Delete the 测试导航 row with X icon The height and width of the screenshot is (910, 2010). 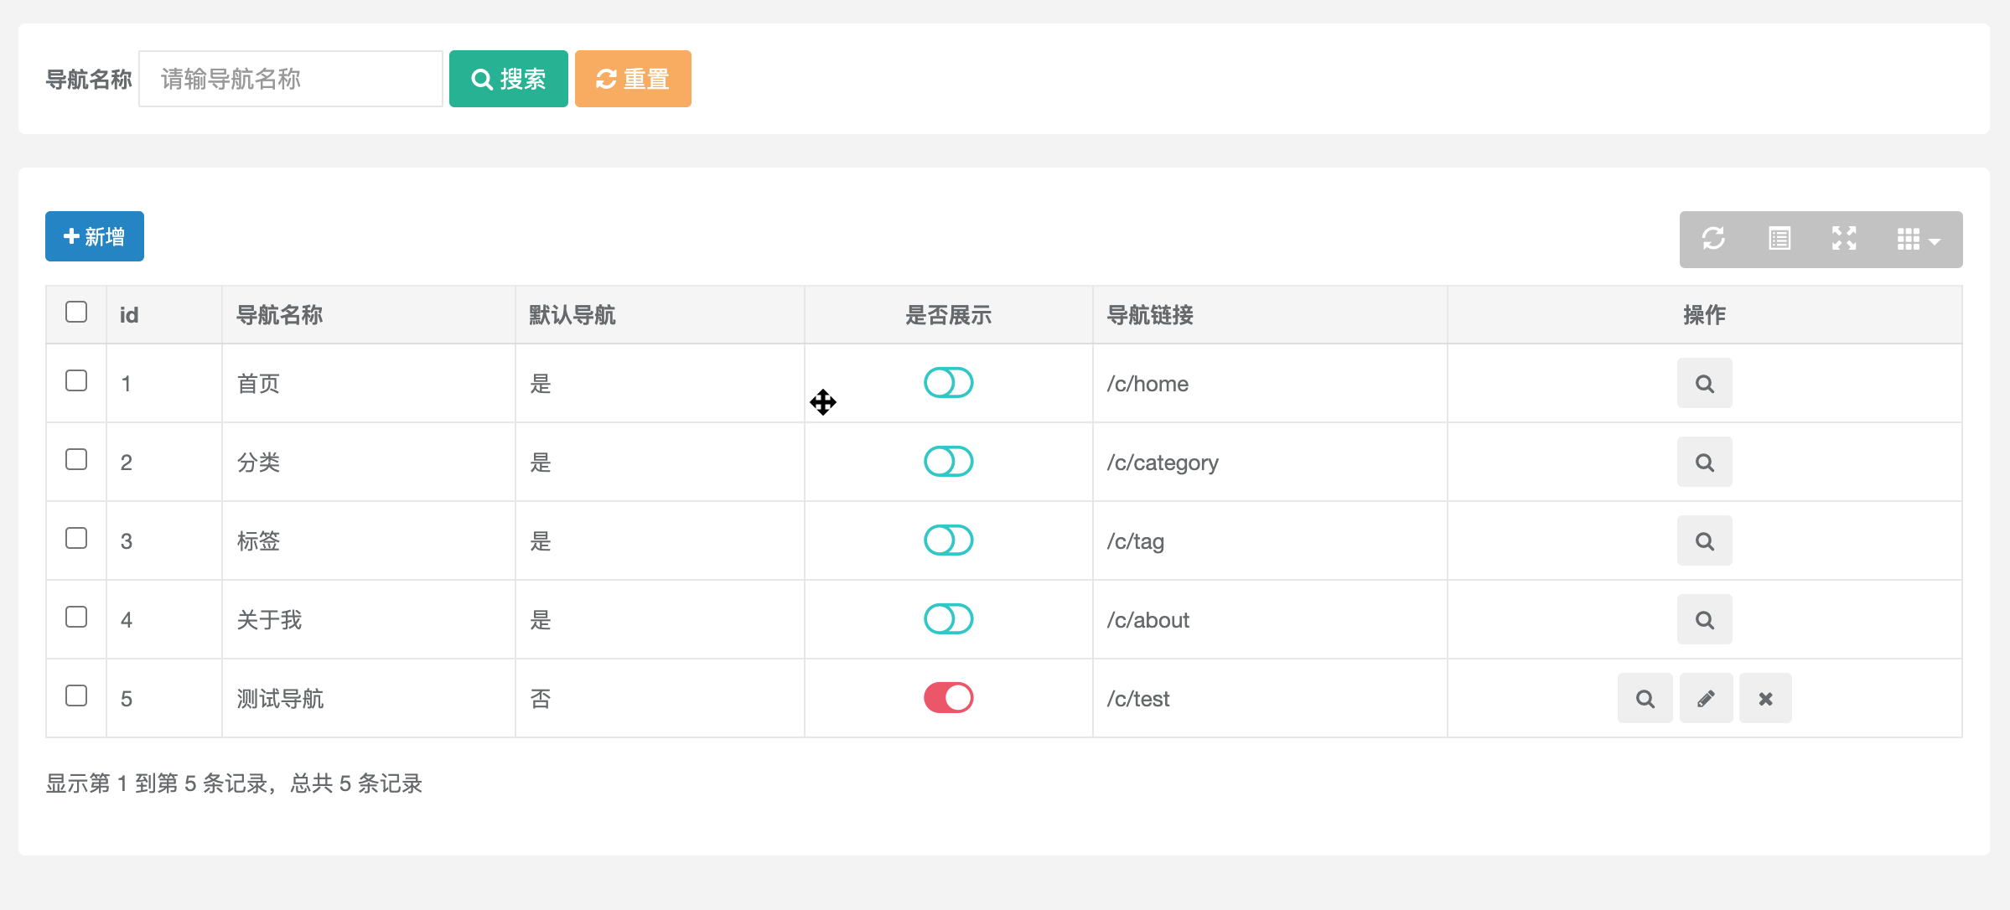[1765, 699]
